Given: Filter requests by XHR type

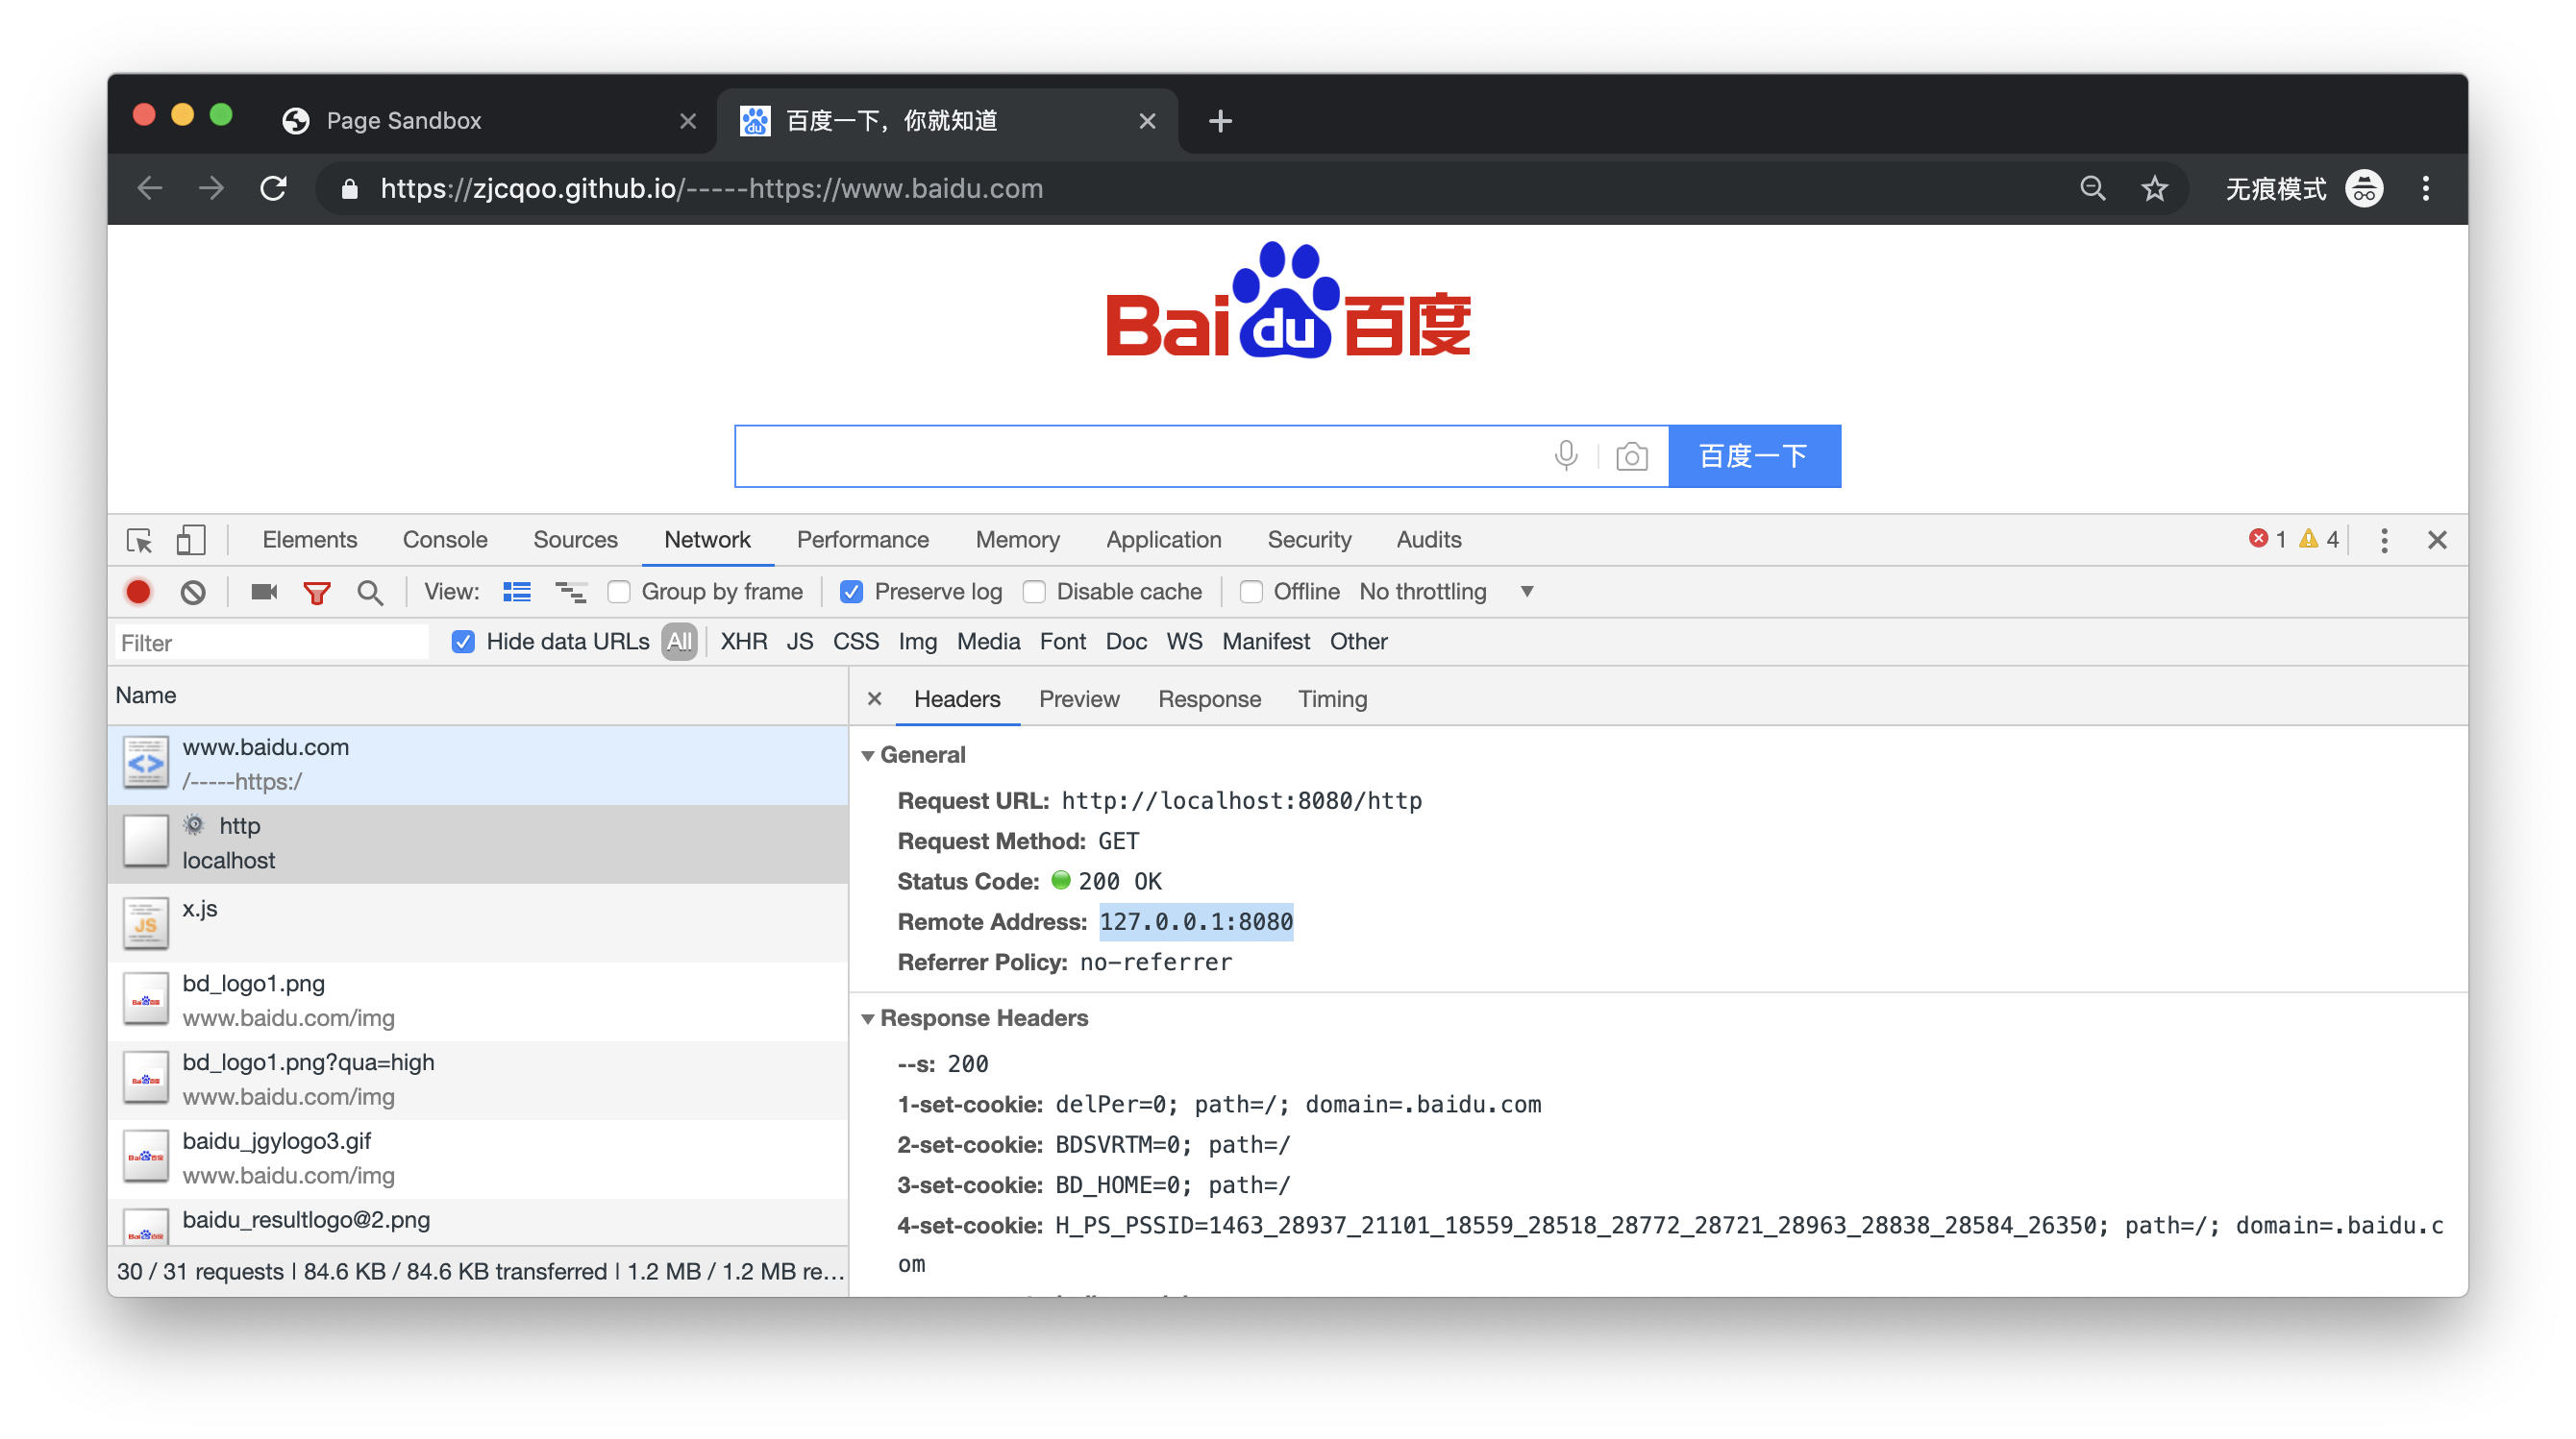Looking at the screenshot, I should [743, 642].
